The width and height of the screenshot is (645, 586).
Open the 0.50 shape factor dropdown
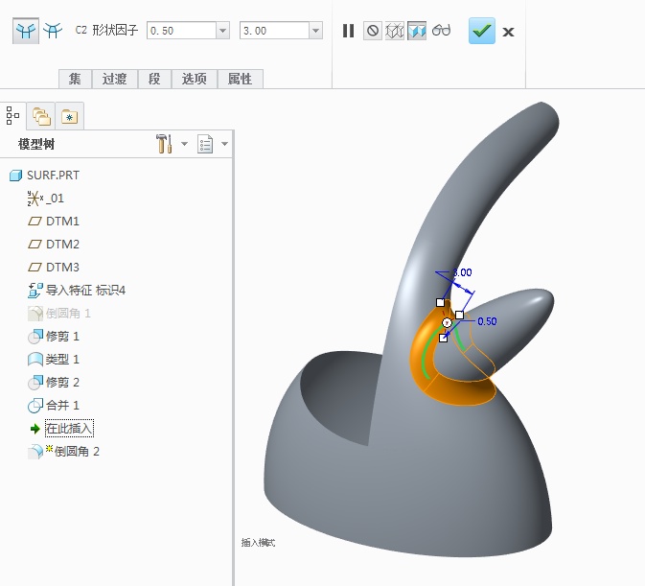click(223, 31)
